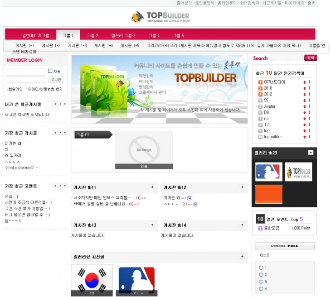The height and width of the screenshot is (297, 331).
Task: Open submenu 게시판 1-1
Action: click(24, 46)
